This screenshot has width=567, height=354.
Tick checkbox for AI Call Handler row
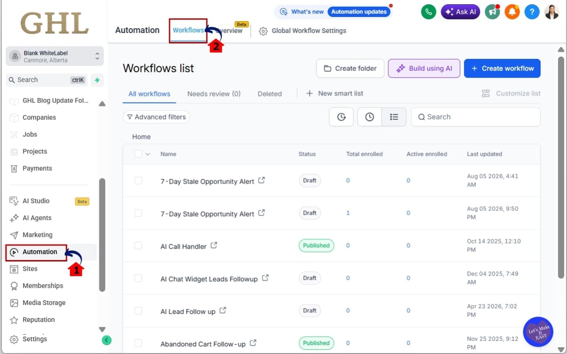(138, 245)
